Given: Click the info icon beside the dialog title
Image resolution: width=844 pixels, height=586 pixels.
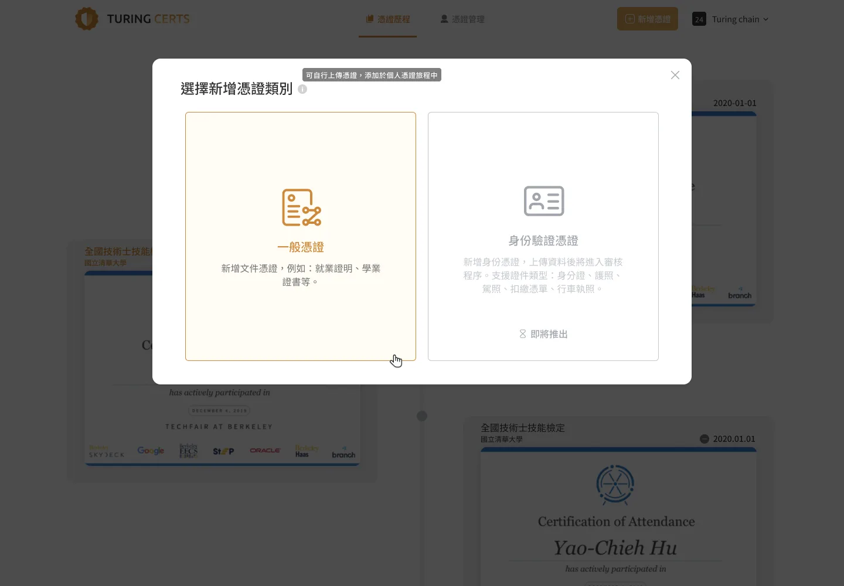Looking at the screenshot, I should point(302,89).
